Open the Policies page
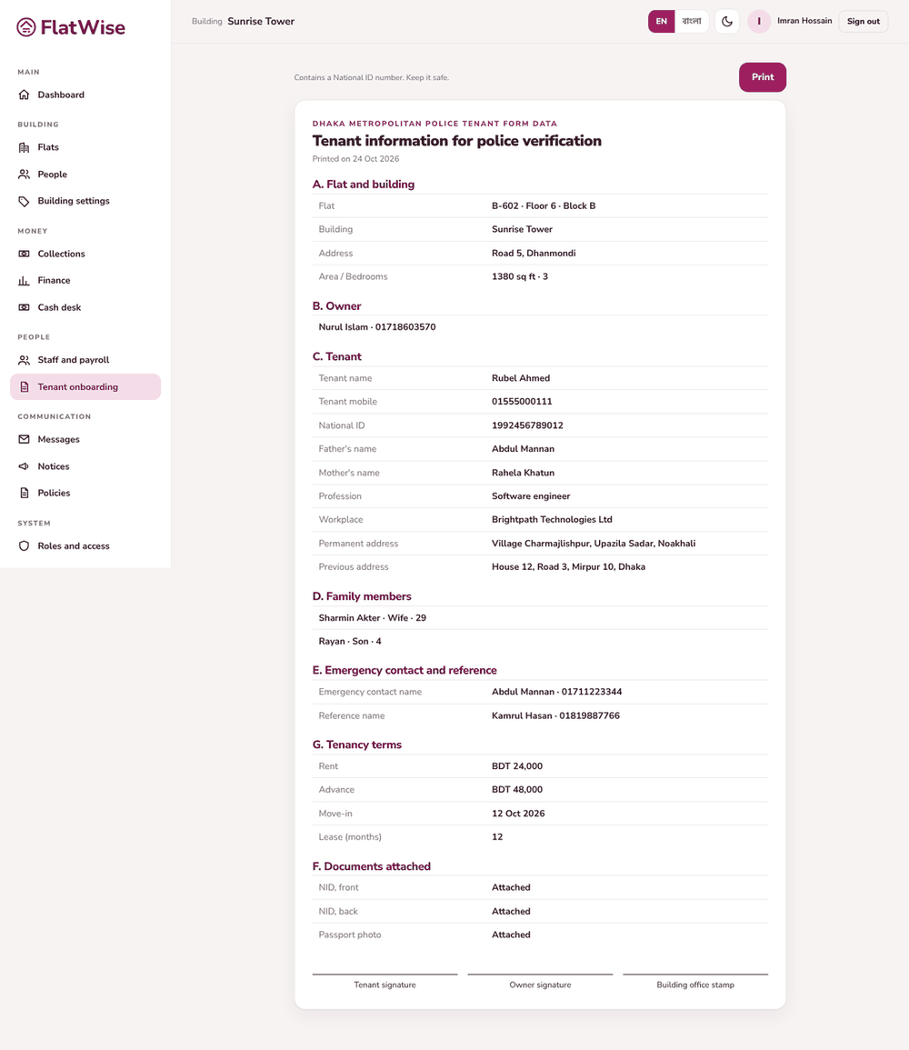909x1050 pixels. pyautogui.click(x=85, y=493)
